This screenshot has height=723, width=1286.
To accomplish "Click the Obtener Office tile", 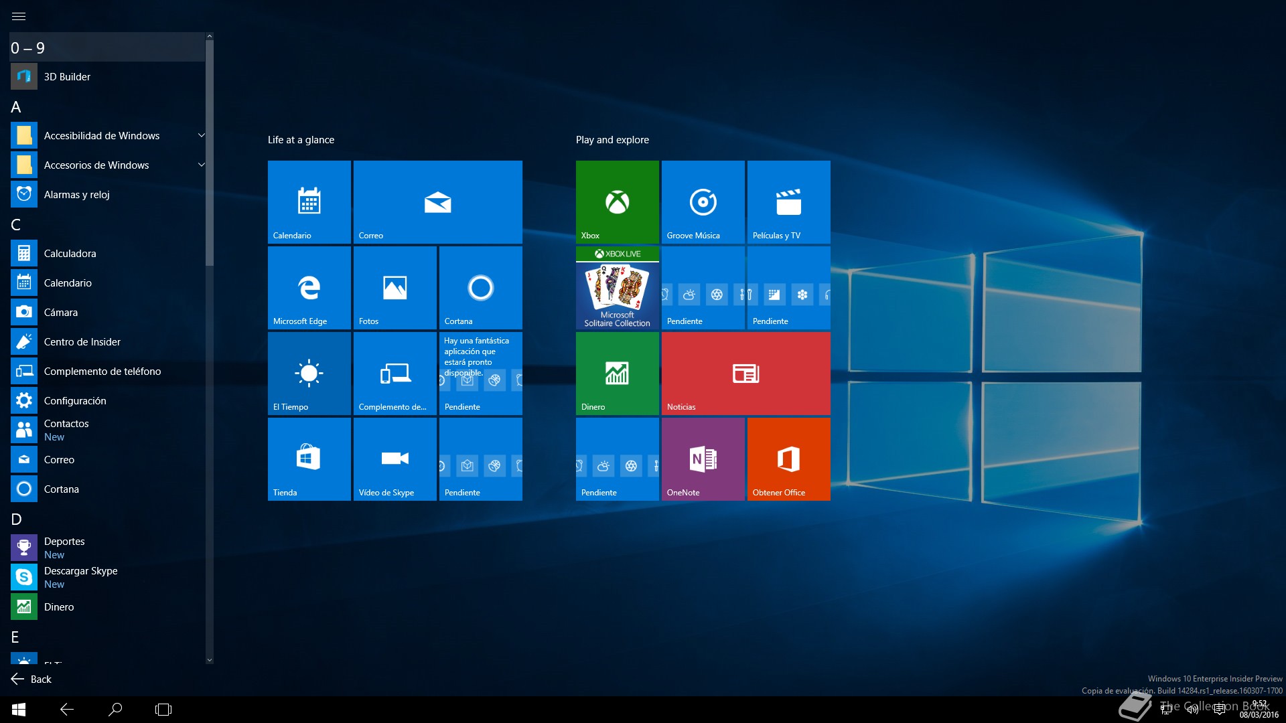I will click(x=789, y=459).
